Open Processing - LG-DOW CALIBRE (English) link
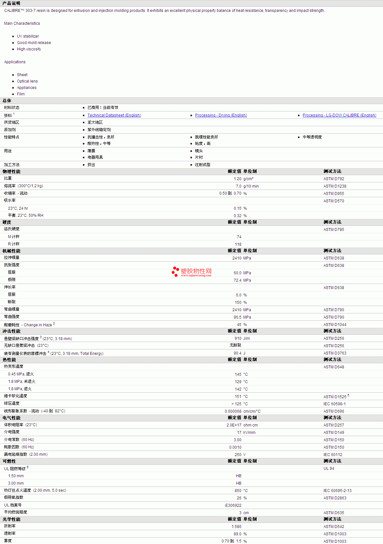The image size is (383, 544). pyautogui.click(x=339, y=115)
